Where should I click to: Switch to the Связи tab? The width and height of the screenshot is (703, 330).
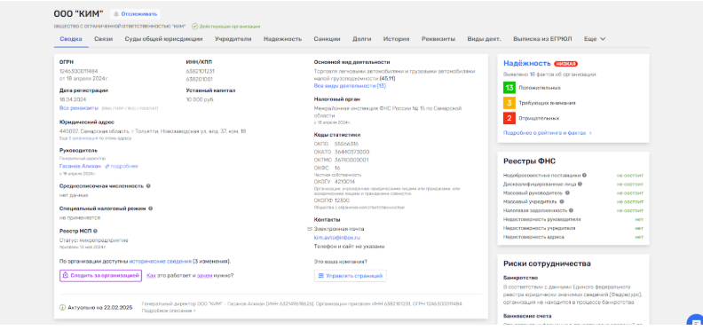(104, 39)
